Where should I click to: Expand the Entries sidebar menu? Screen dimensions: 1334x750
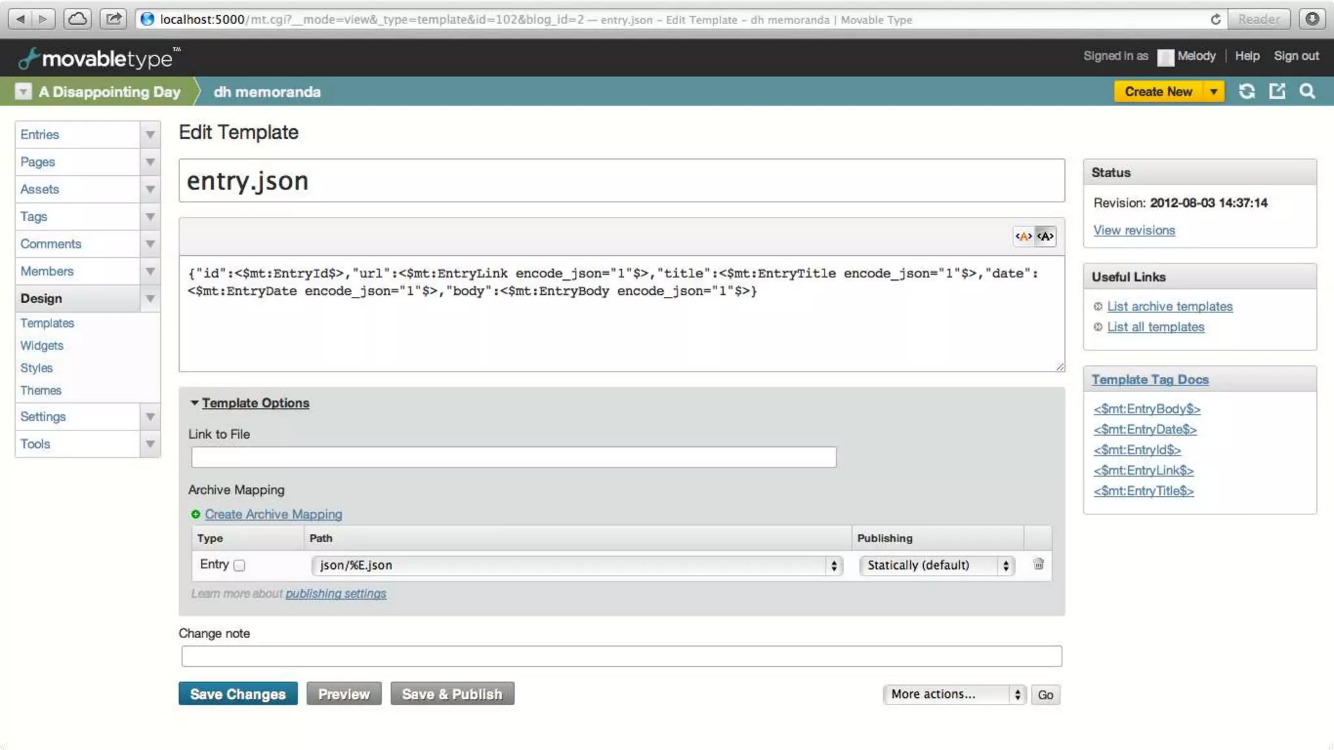coord(150,135)
